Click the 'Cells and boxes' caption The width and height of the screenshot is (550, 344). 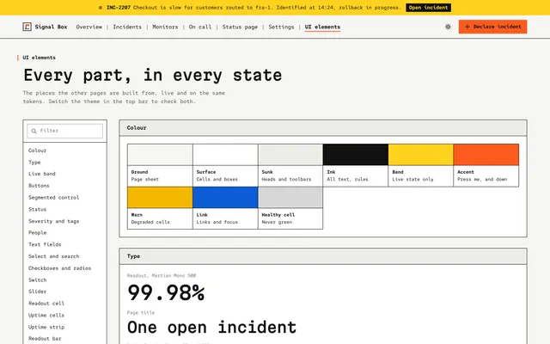tap(217, 180)
